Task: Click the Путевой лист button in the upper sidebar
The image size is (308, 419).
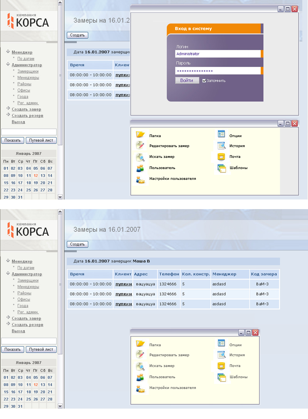Action: coord(41,140)
